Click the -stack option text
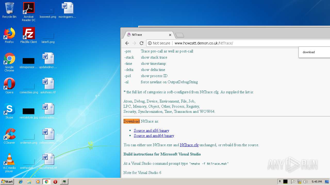This screenshot has width=330, height=185. coord(129,57)
